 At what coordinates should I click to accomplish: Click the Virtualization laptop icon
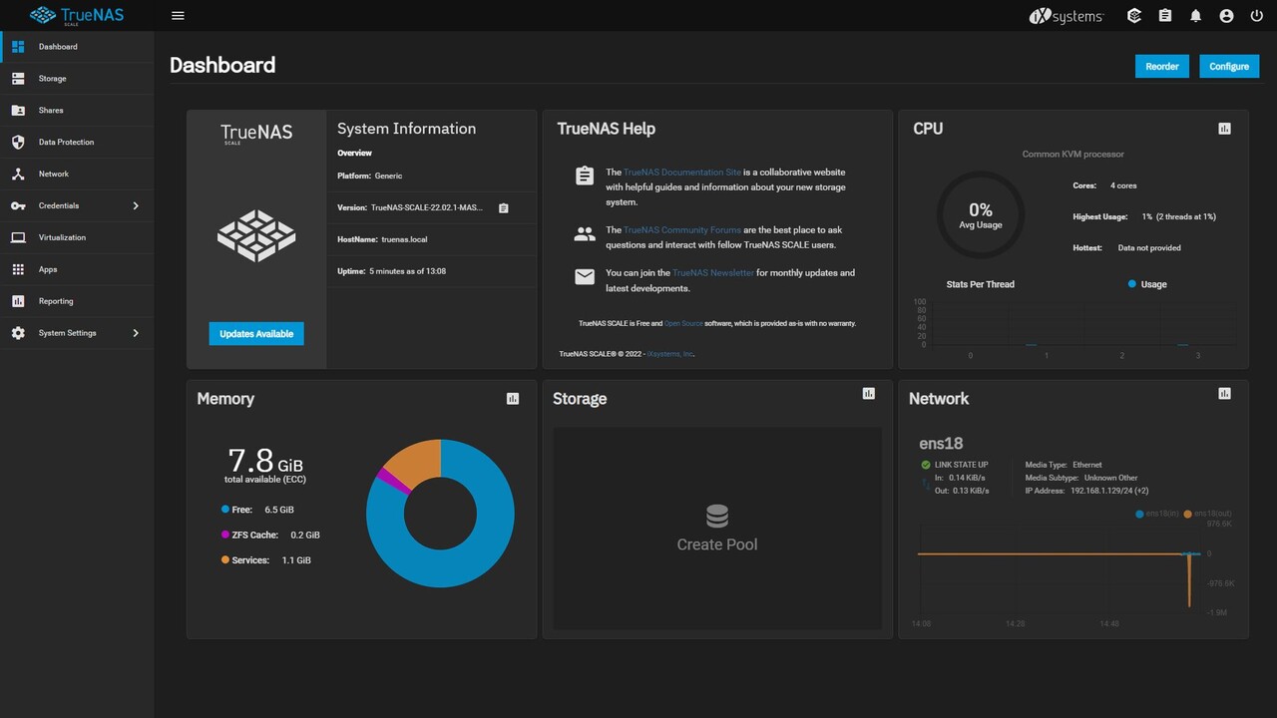pos(18,237)
